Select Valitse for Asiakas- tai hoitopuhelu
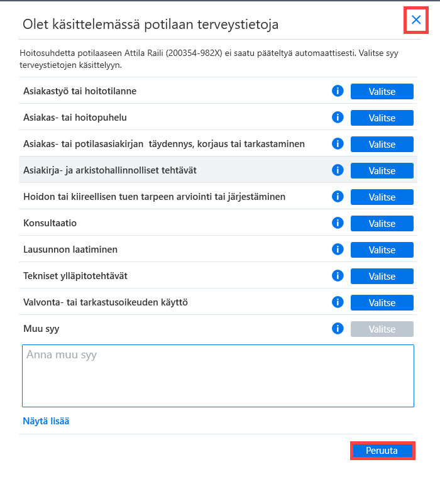Screen dimensions: 440x484 [382, 118]
